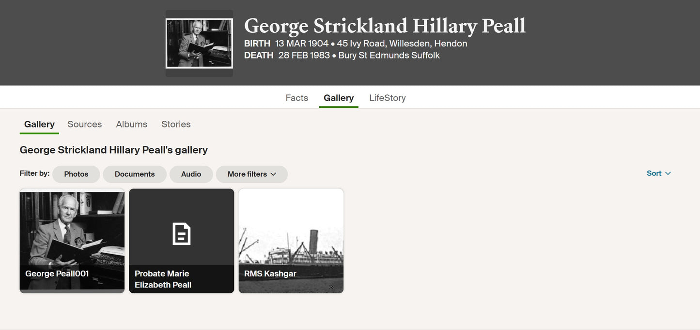This screenshot has height=330, width=700.
Task: Open the RMS Kashgar ship photo
Action: (x=291, y=241)
